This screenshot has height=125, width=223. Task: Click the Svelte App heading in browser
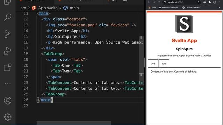184,41
